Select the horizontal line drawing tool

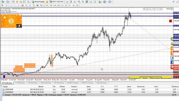click(15, 5)
